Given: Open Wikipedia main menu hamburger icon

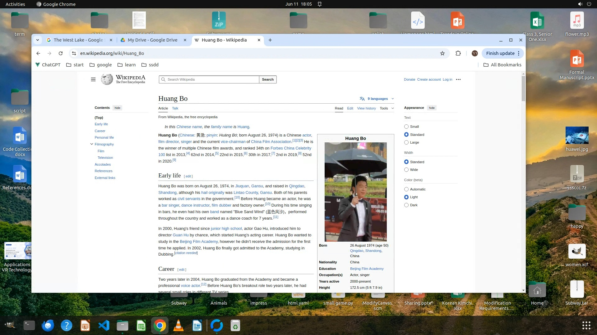Looking at the screenshot, I should point(93,79).
